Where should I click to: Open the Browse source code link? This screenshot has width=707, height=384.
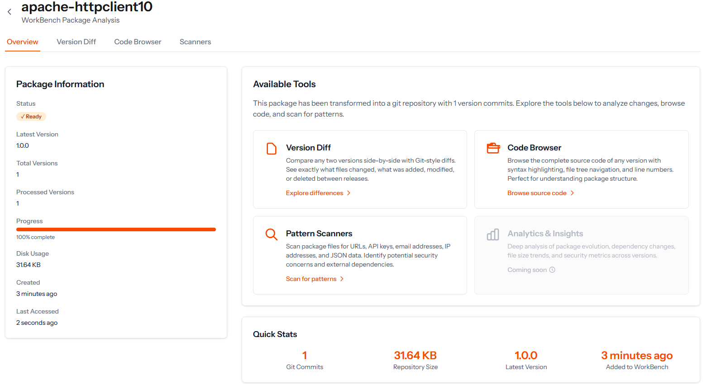(537, 193)
